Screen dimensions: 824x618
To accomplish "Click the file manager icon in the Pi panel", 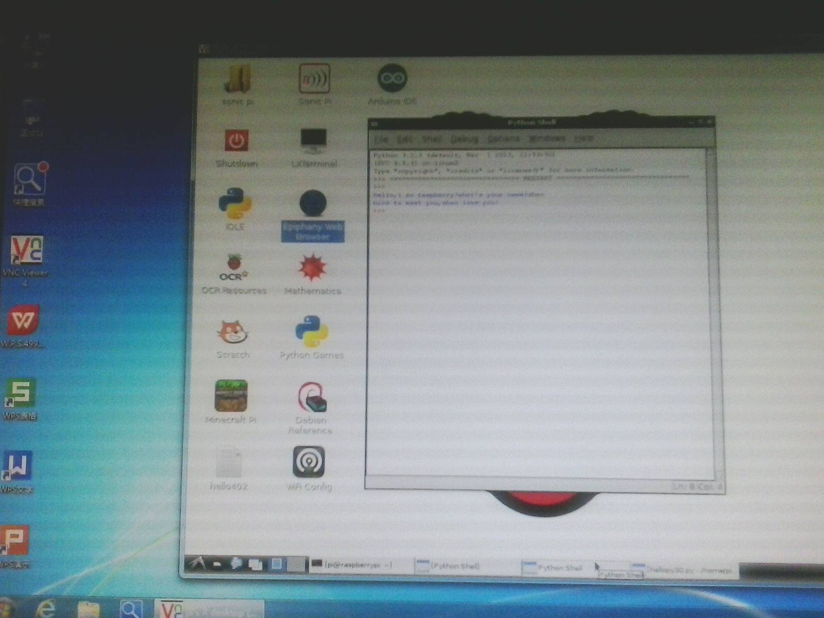I will pos(218,564).
